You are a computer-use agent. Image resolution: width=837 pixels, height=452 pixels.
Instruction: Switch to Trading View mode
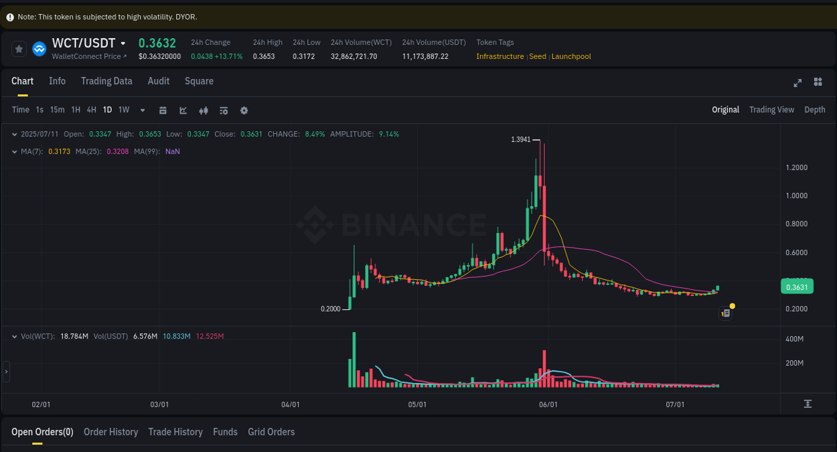click(x=771, y=109)
